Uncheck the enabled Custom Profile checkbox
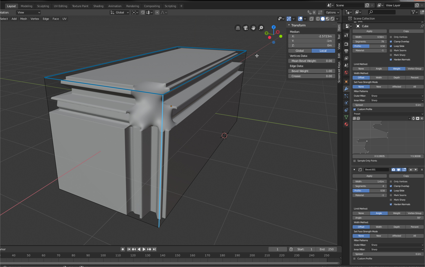Viewport: 425px width, 267px height. pos(354,109)
